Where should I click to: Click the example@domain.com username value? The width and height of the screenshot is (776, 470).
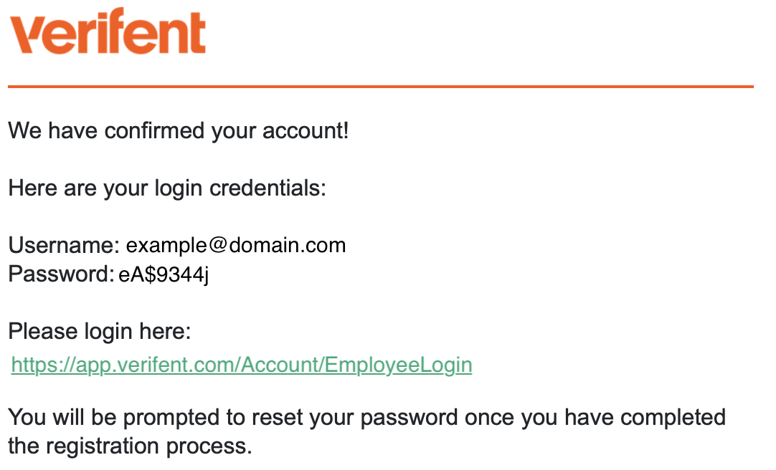pos(236,246)
